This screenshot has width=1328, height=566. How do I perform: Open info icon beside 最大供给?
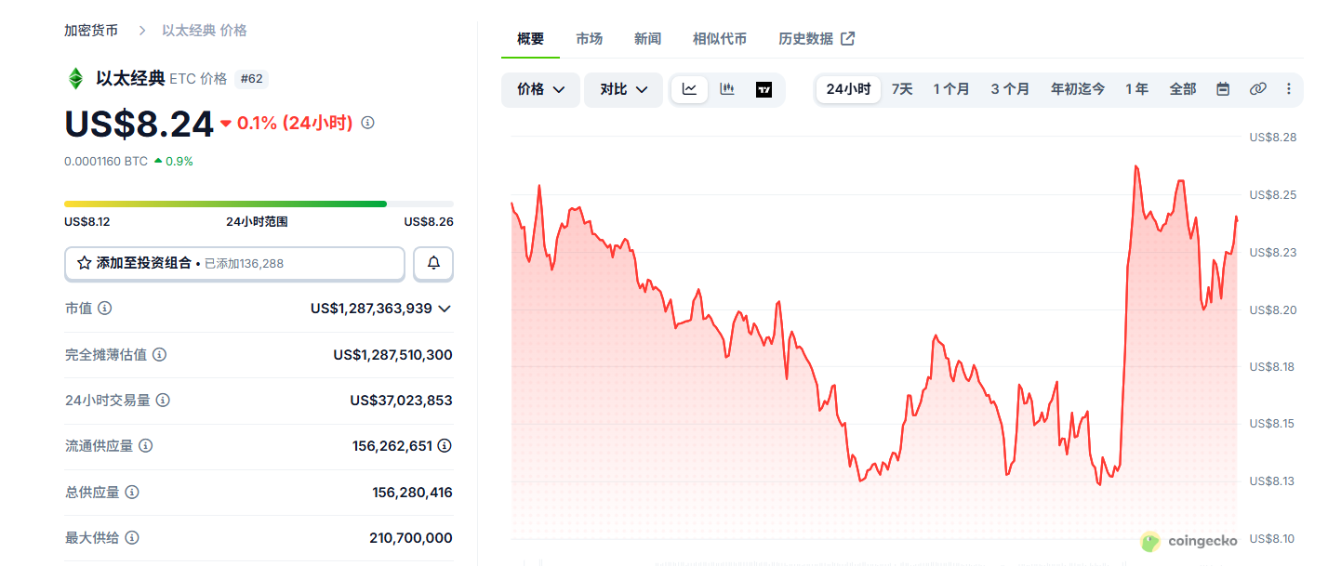(132, 537)
